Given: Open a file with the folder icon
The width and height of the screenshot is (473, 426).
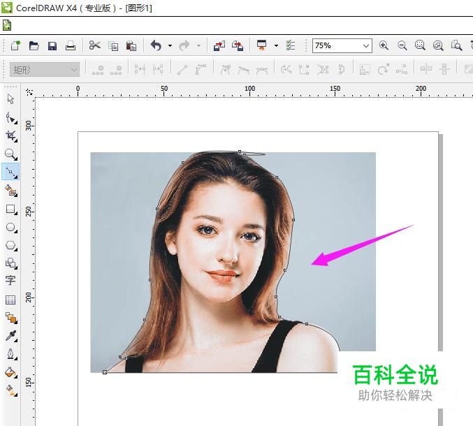Looking at the screenshot, I should tap(34, 46).
